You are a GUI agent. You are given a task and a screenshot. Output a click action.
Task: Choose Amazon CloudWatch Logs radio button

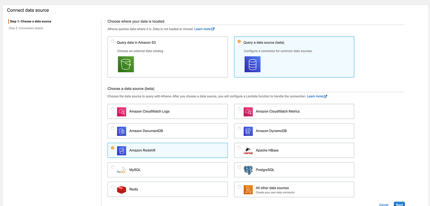point(113,109)
